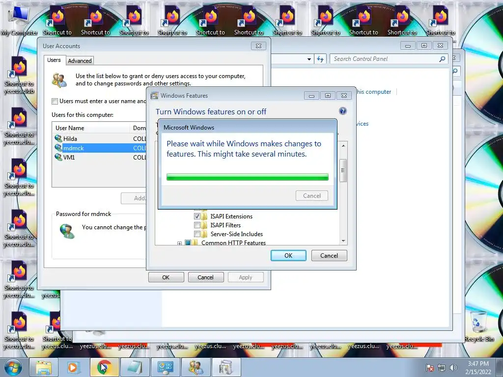503x377 pixels.
Task: Expand Common HTTP Features tree node
Action: click(x=180, y=243)
